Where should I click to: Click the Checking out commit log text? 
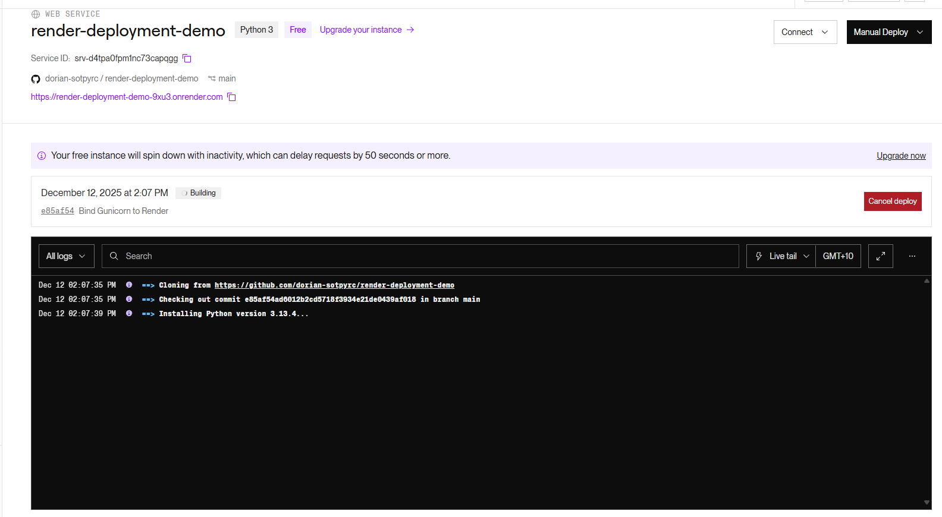point(319,300)
